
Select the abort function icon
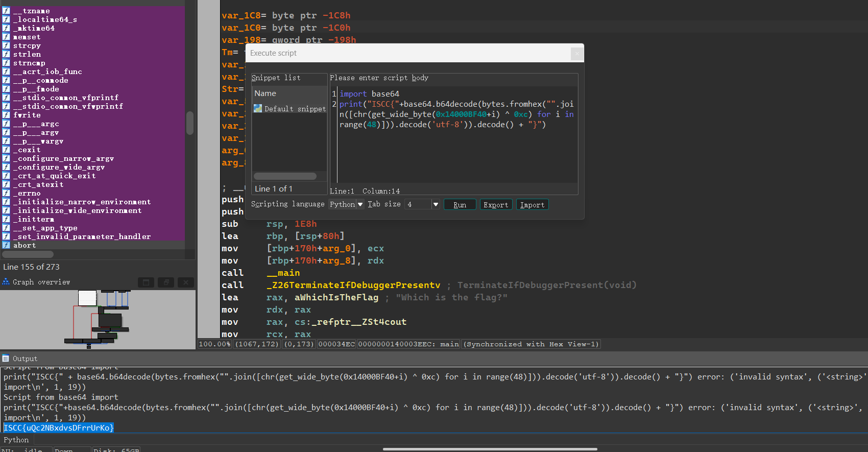click(6, 245)
